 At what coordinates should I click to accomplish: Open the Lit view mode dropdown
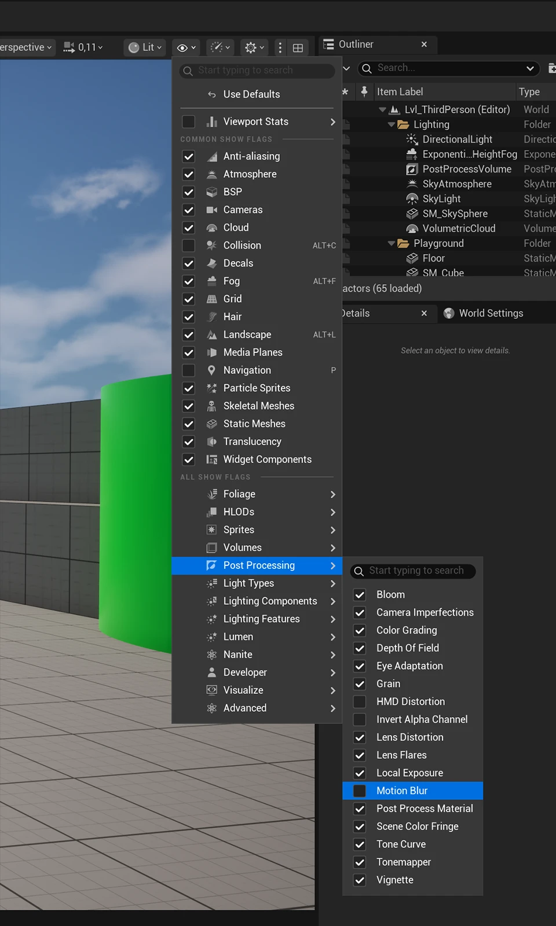145,47
